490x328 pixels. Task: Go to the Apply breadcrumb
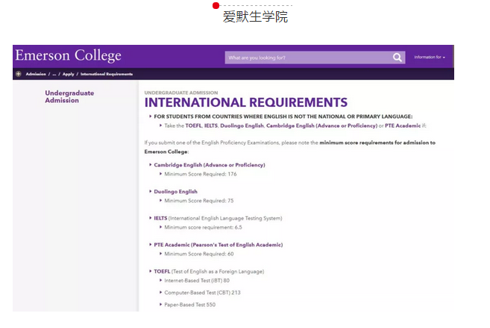[x=68, y=74]
